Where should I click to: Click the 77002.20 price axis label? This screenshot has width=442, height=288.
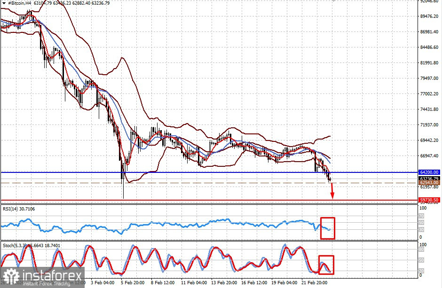(x=429, y=94)
